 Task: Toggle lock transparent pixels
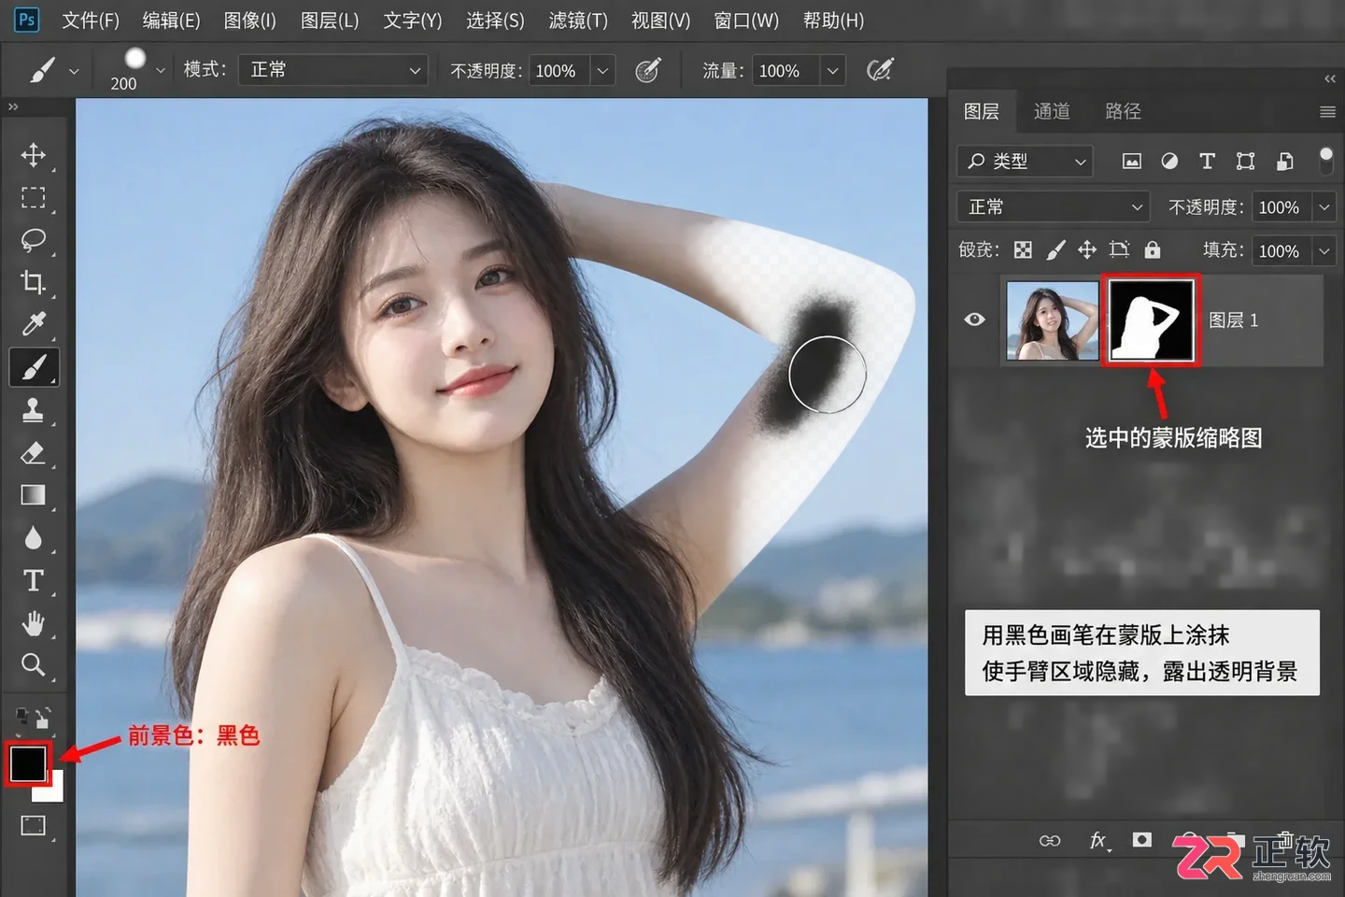point(1024,249)
